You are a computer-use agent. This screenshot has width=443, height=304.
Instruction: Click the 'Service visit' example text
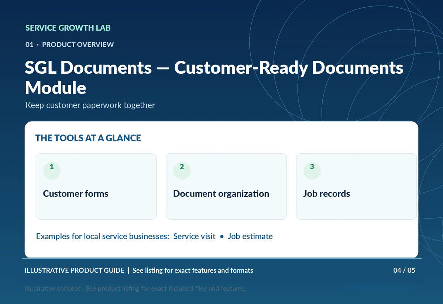tap(195, 237)
